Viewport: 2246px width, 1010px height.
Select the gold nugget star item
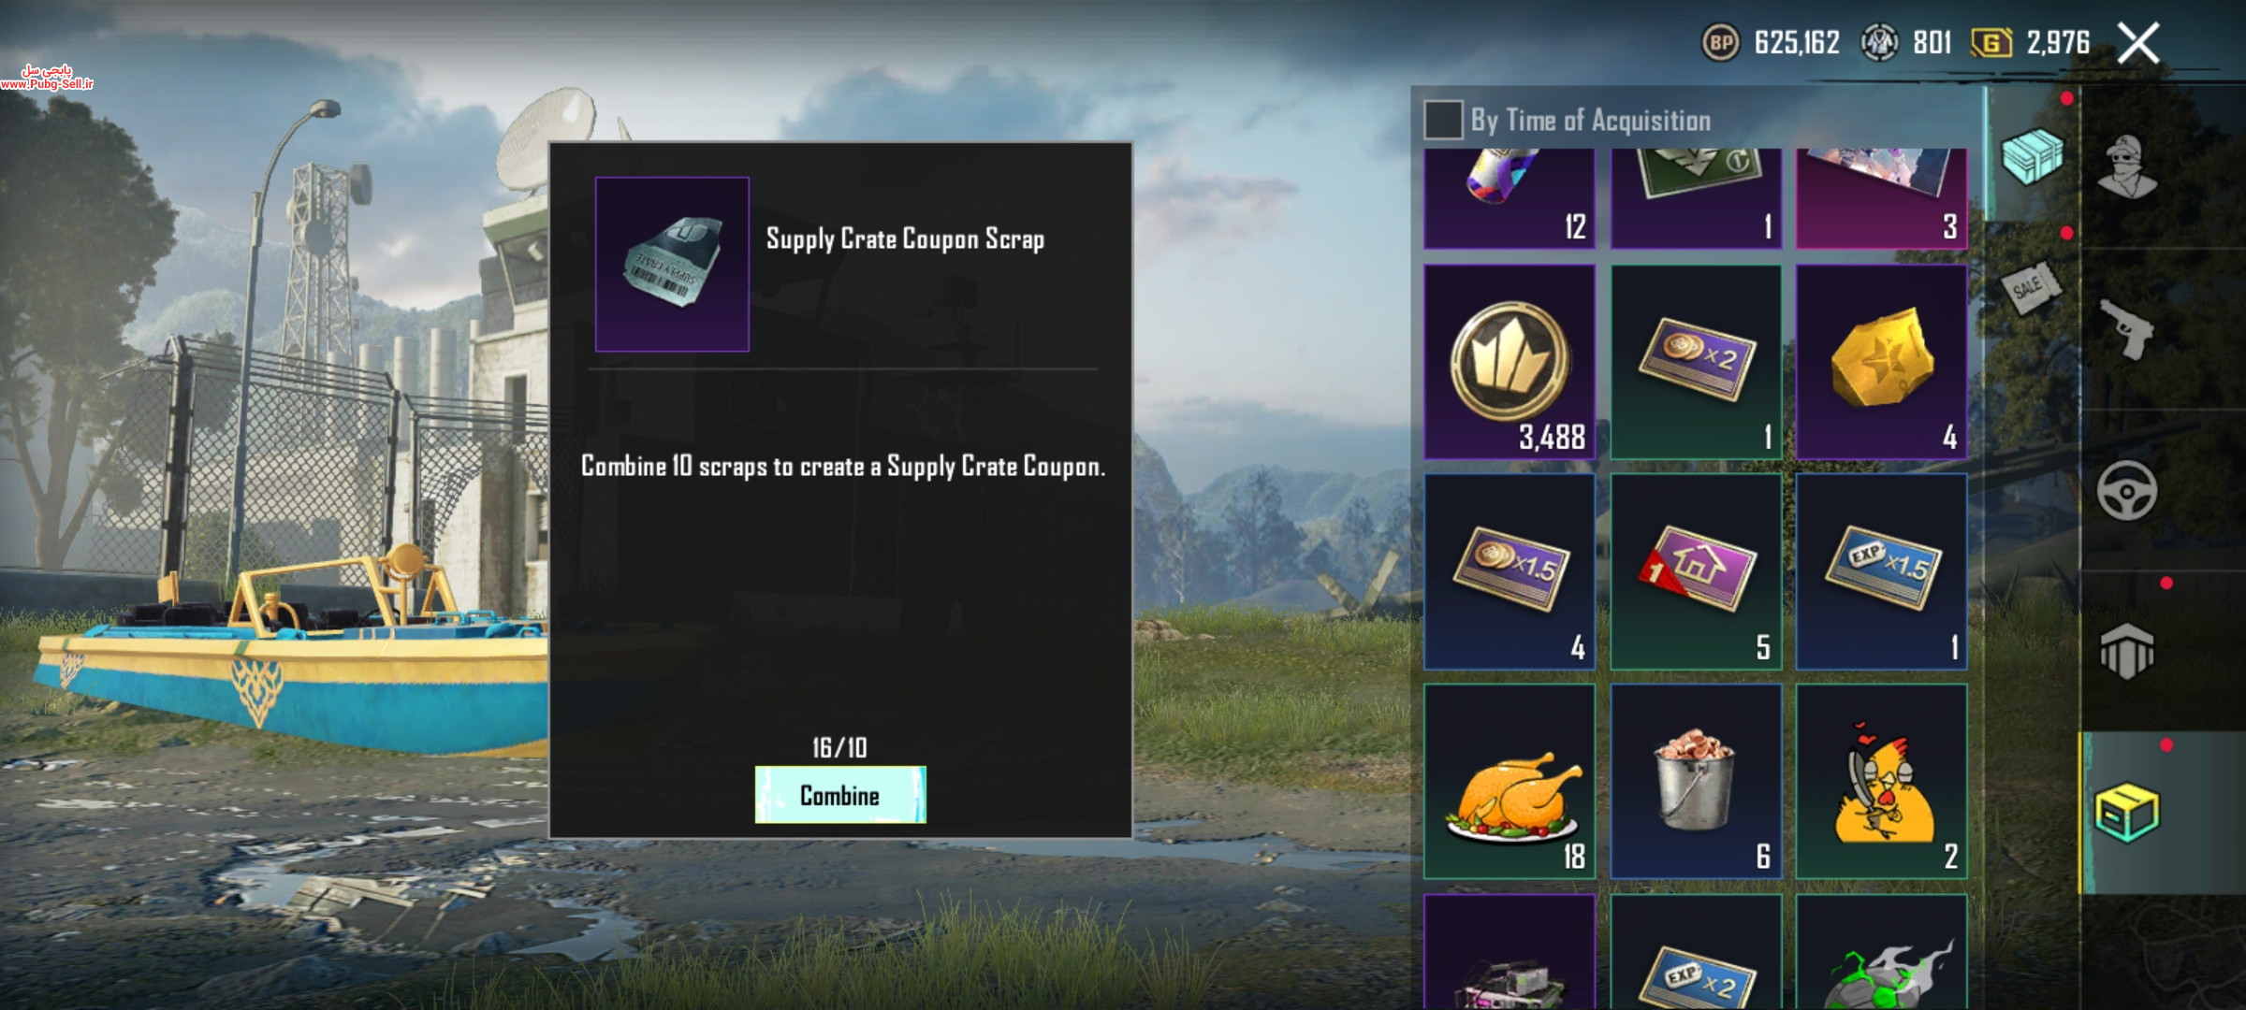coord(1881,362)
